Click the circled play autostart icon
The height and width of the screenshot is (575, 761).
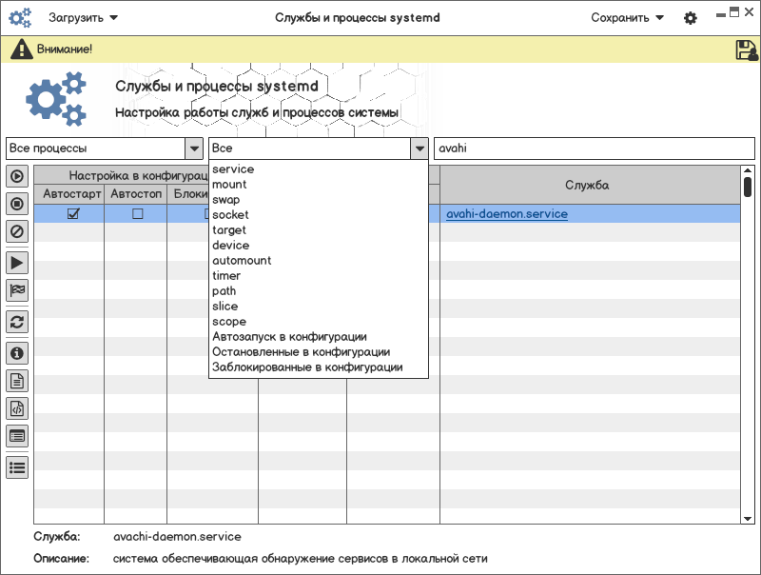point(17,176)
